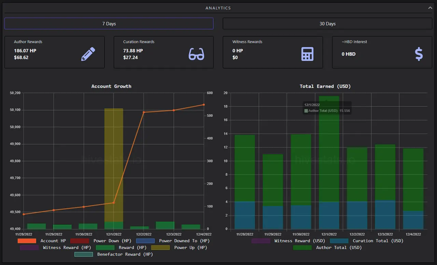Click the calculator icon in Witness Rewards
This screenshot has width=437, height=265.
coord(307,54)
